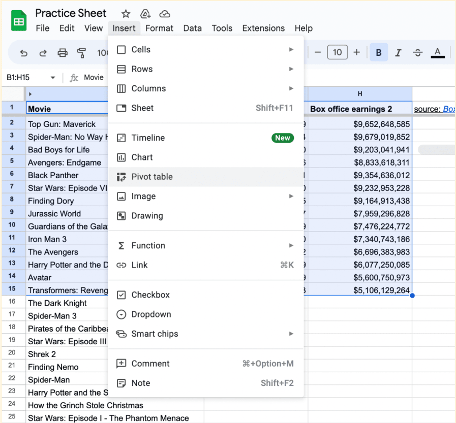Insert a Link
Screen dimensions: 456x423
206,265
